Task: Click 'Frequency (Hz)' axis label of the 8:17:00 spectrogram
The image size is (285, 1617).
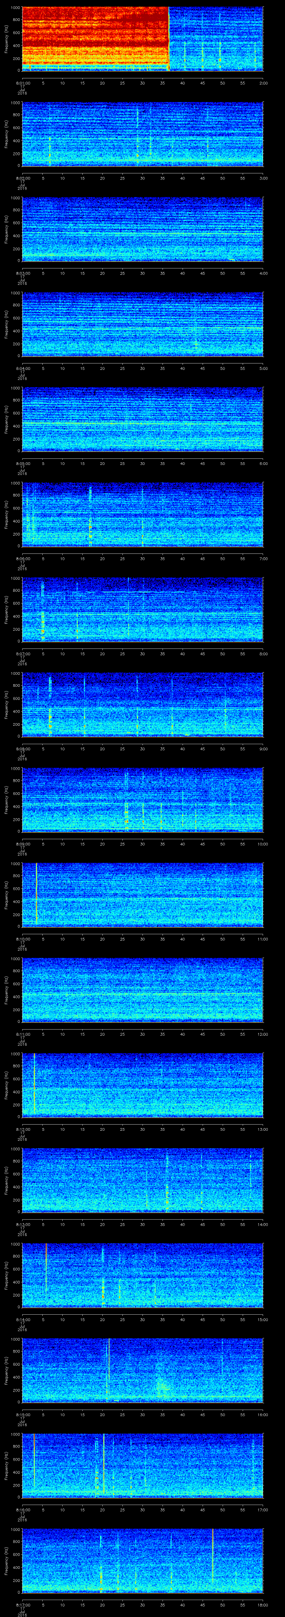Action: click(6, 1561)
